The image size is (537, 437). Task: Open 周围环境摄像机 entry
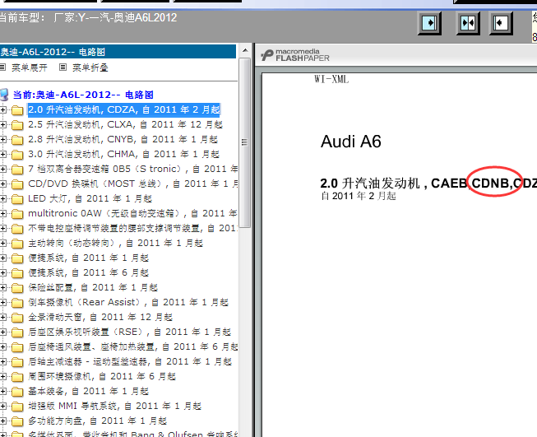coord(102,376)
